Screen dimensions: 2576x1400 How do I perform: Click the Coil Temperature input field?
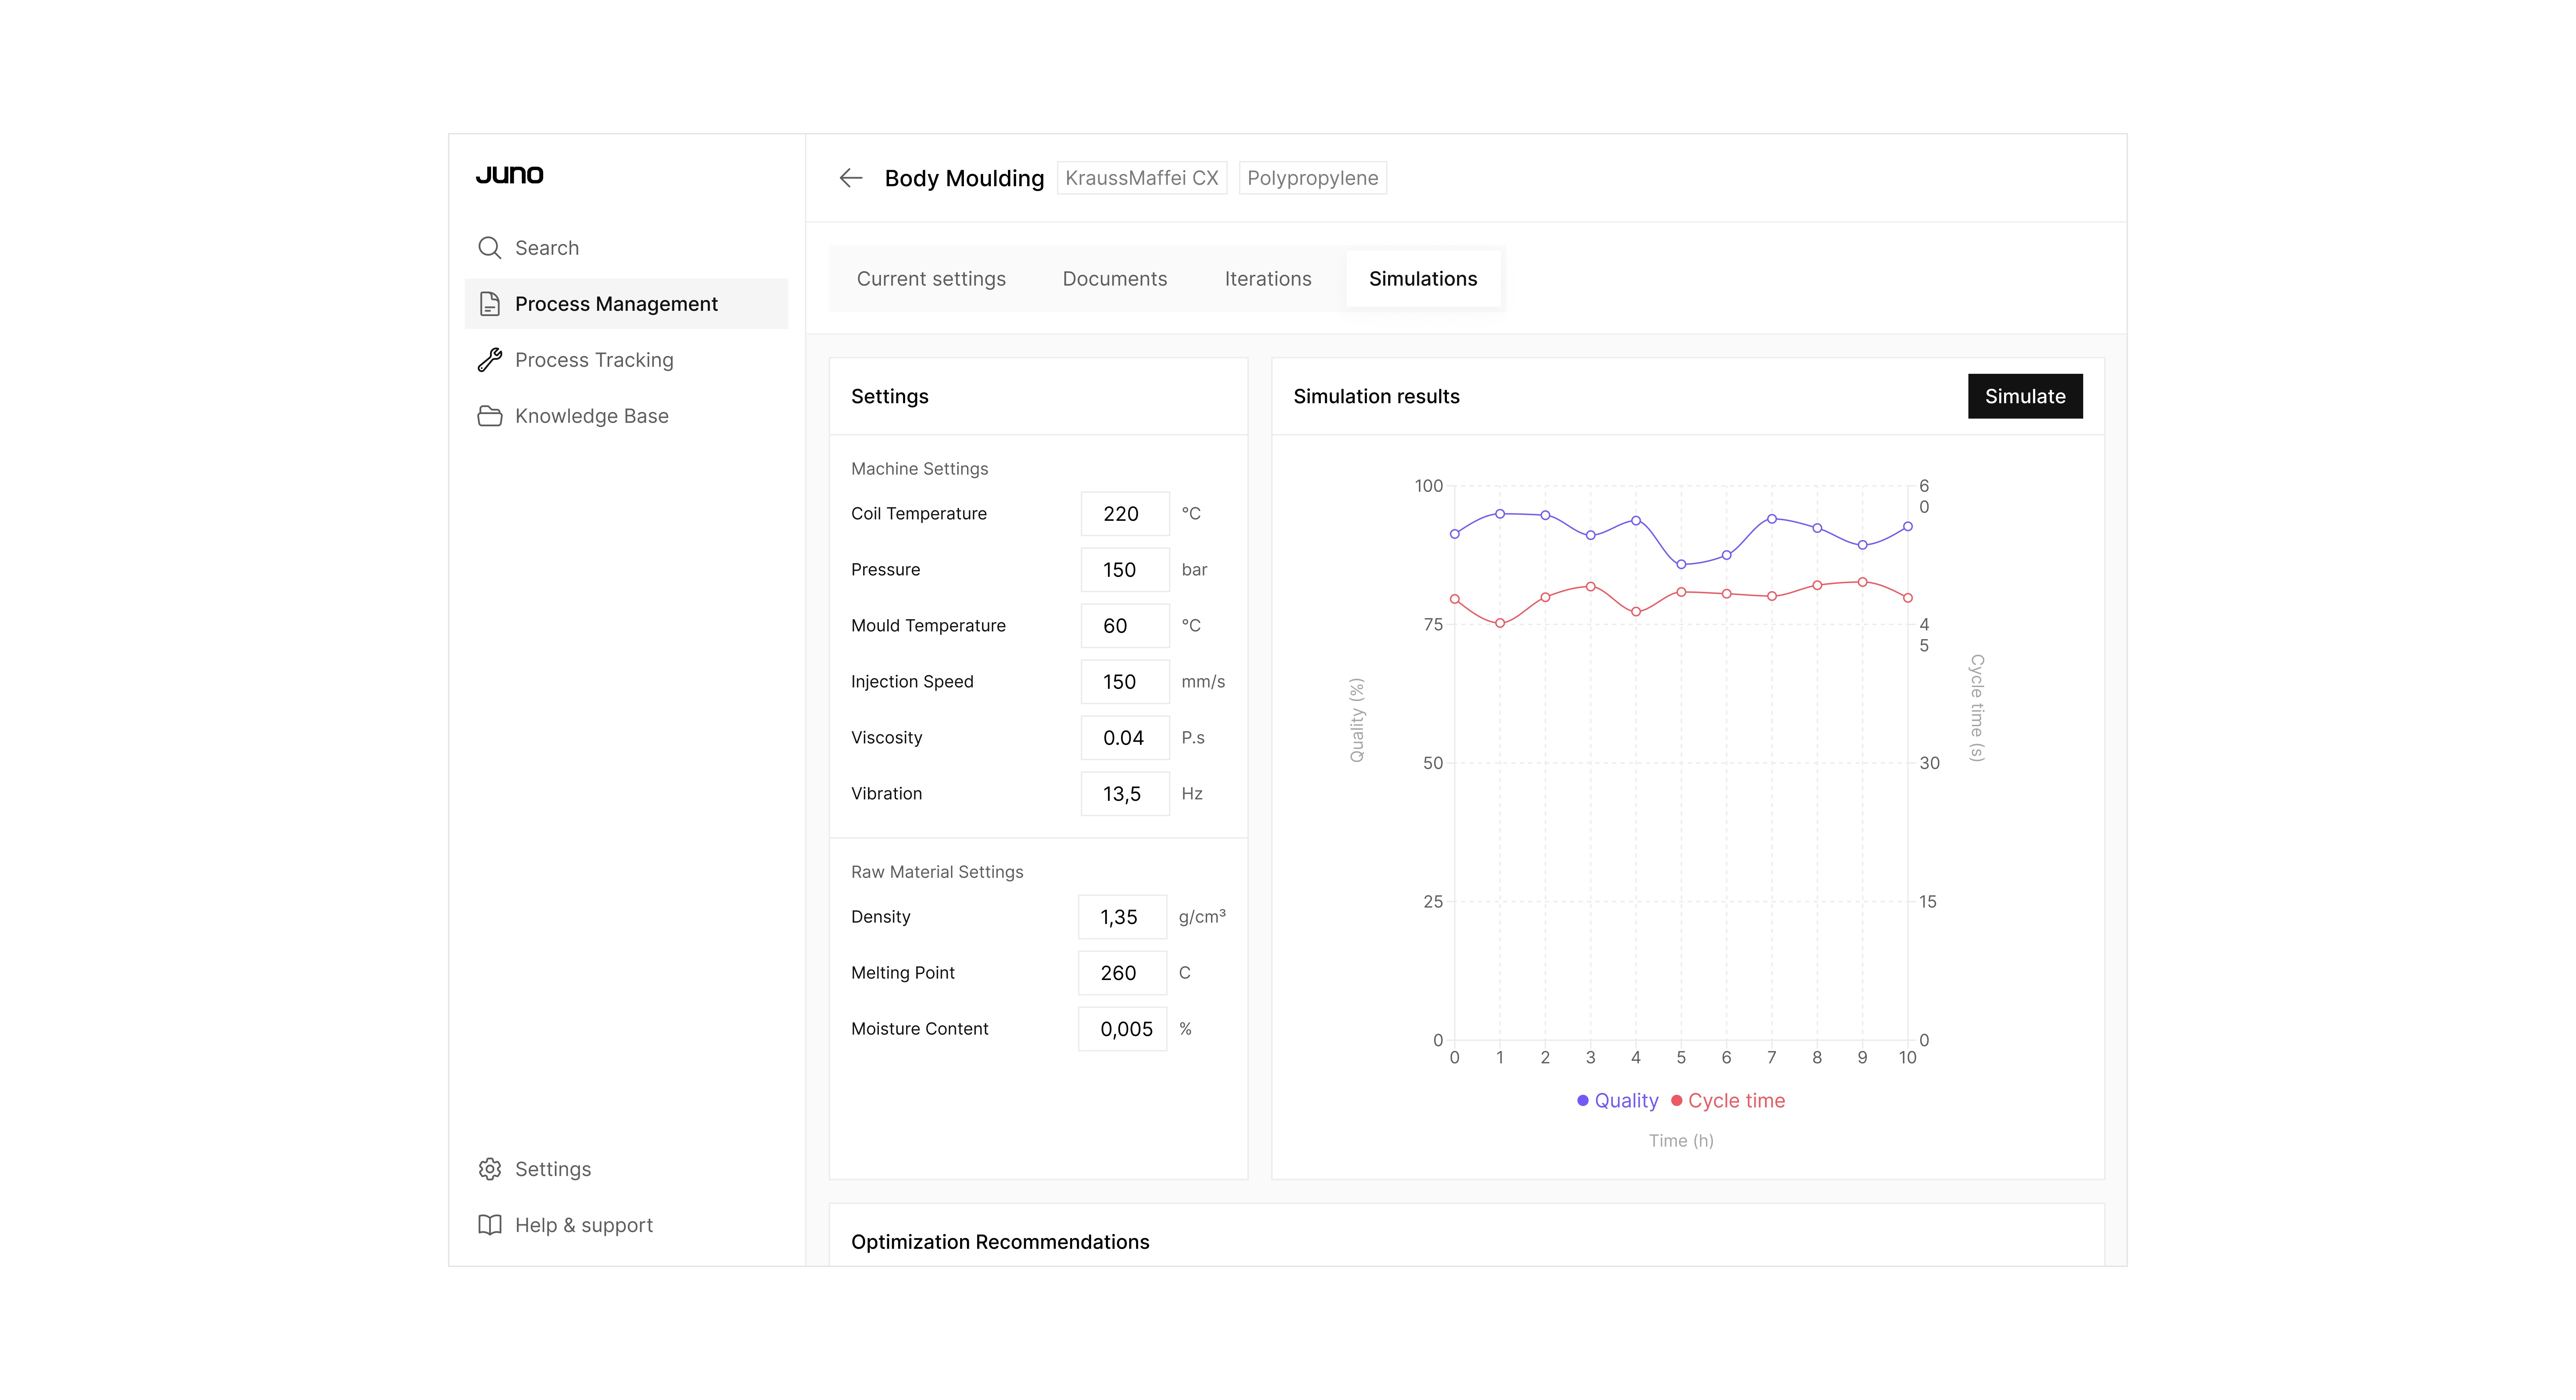[1124, 514]
